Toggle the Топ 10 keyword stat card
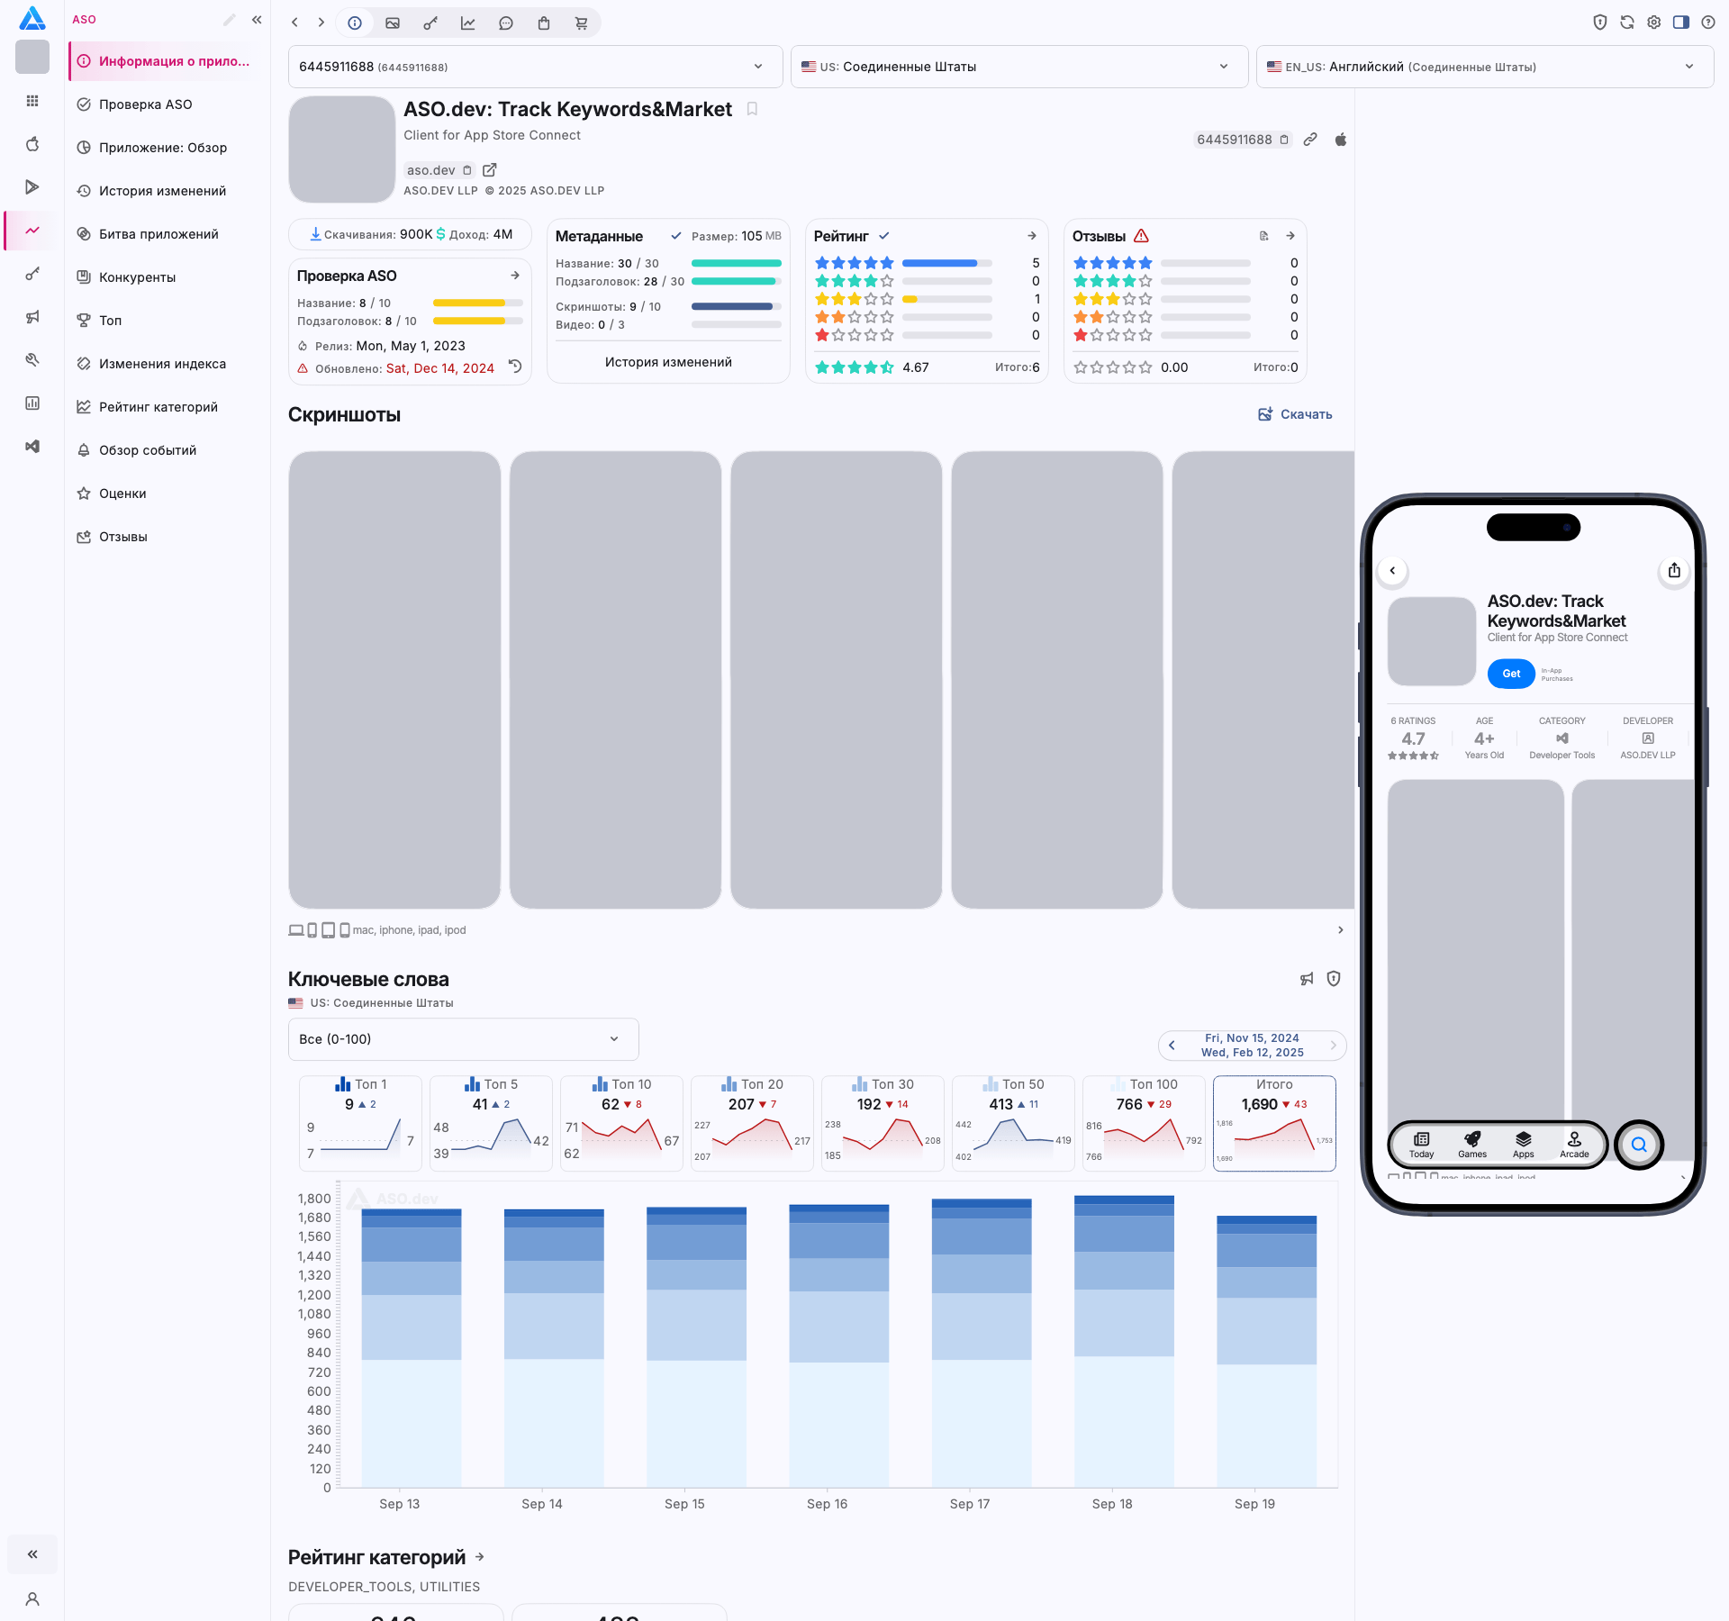The width and height of the screenshot is (1729, 1621). tap(621, 1123)
